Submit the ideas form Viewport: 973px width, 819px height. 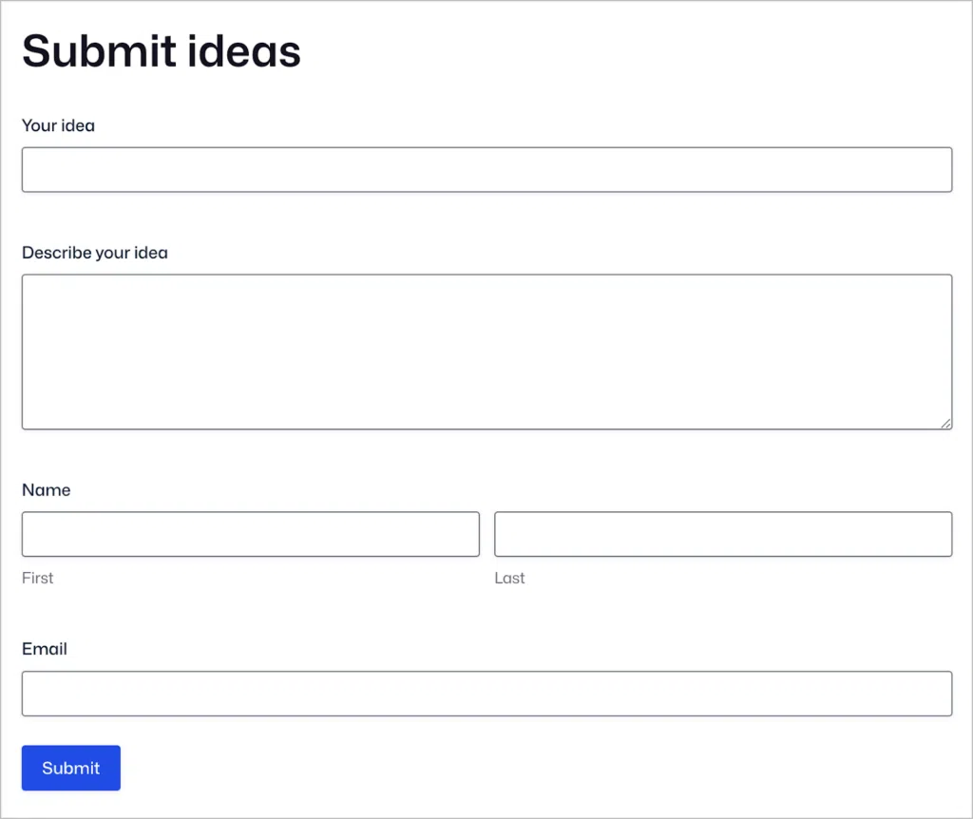71,768
